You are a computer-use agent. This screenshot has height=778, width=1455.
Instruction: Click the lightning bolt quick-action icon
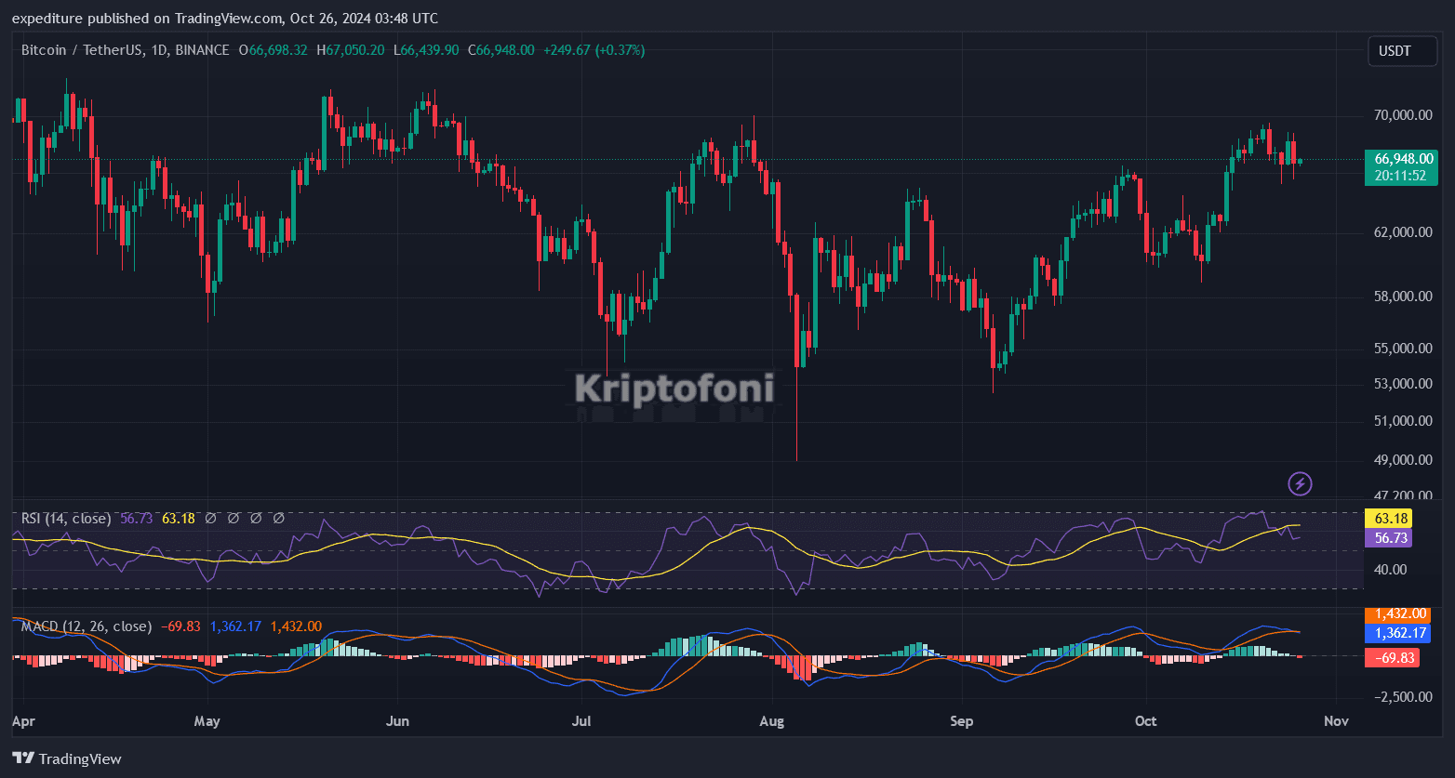coord(1300,483)
